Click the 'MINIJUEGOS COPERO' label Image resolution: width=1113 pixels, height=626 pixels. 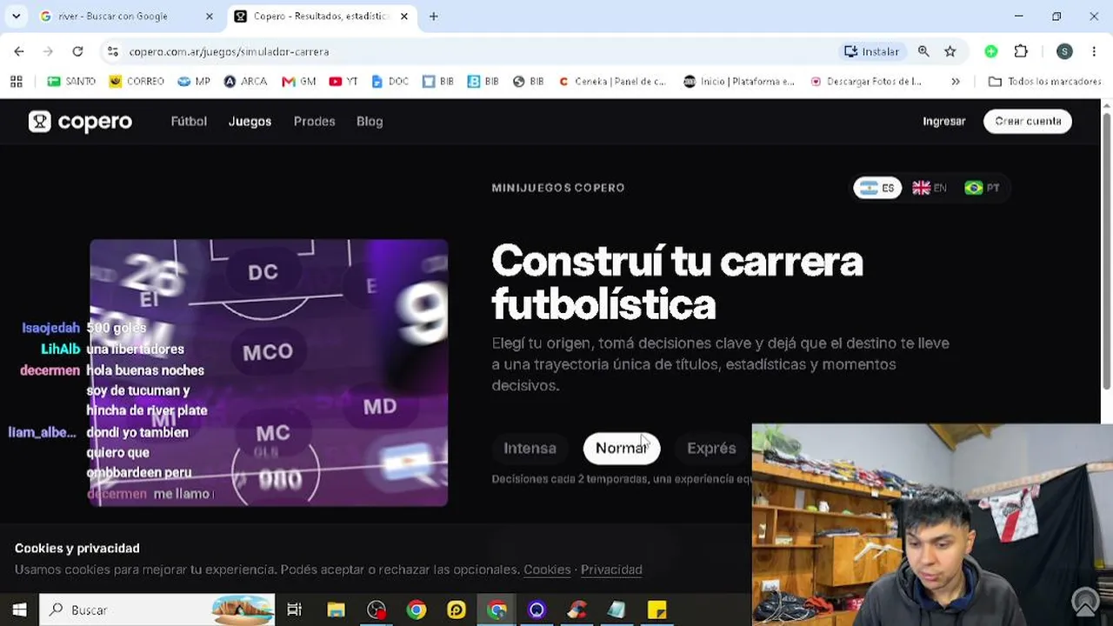click(558, 188)
